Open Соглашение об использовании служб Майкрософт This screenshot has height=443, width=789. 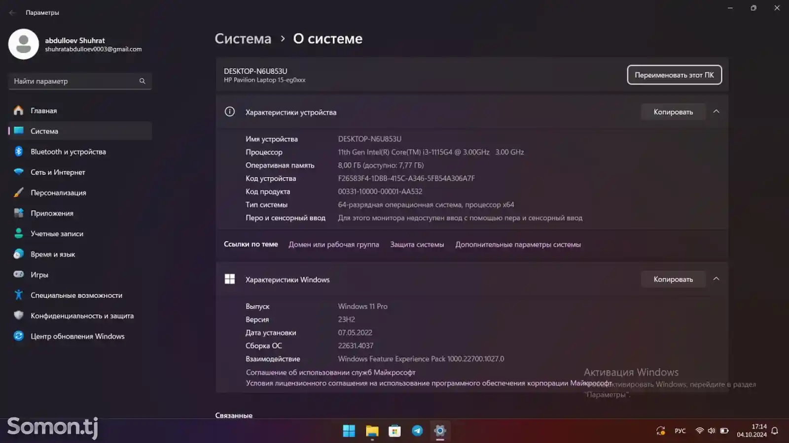(x=330, y=372)
